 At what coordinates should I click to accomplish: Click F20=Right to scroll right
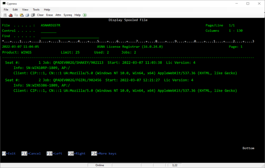coord(76,153)
